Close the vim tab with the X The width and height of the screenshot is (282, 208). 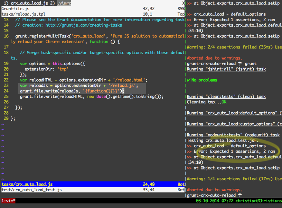[183, 3]
